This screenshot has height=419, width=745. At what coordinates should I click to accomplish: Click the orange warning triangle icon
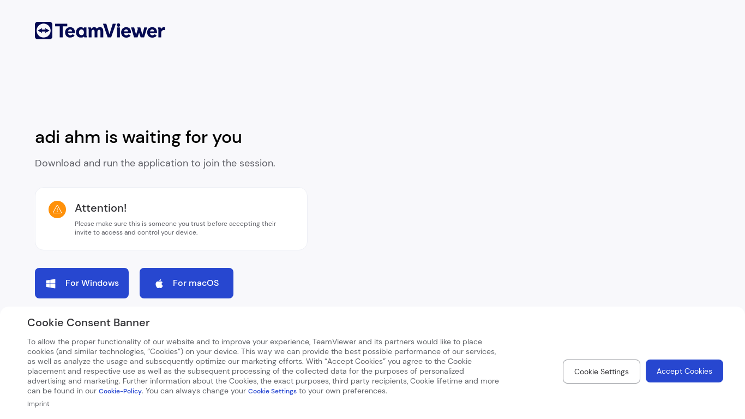[57, 209]
